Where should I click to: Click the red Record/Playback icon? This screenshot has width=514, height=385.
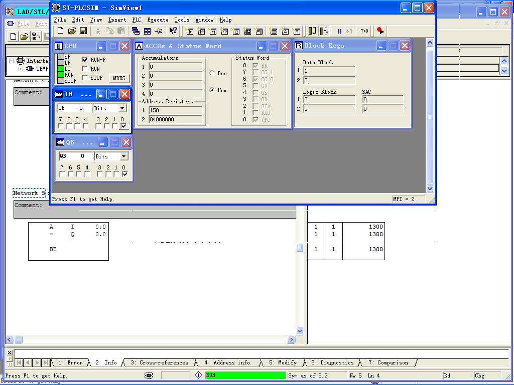380,31
